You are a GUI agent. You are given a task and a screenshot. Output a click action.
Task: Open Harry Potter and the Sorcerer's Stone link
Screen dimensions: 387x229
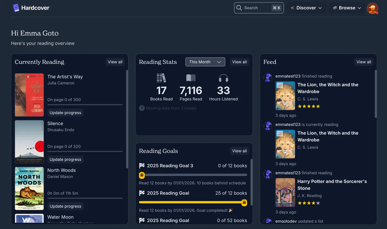[332, 185]
